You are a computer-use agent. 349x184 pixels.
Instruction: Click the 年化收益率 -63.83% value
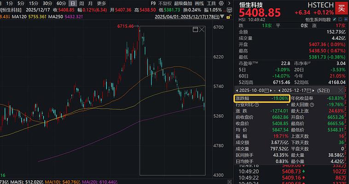[x=336, y=98]
